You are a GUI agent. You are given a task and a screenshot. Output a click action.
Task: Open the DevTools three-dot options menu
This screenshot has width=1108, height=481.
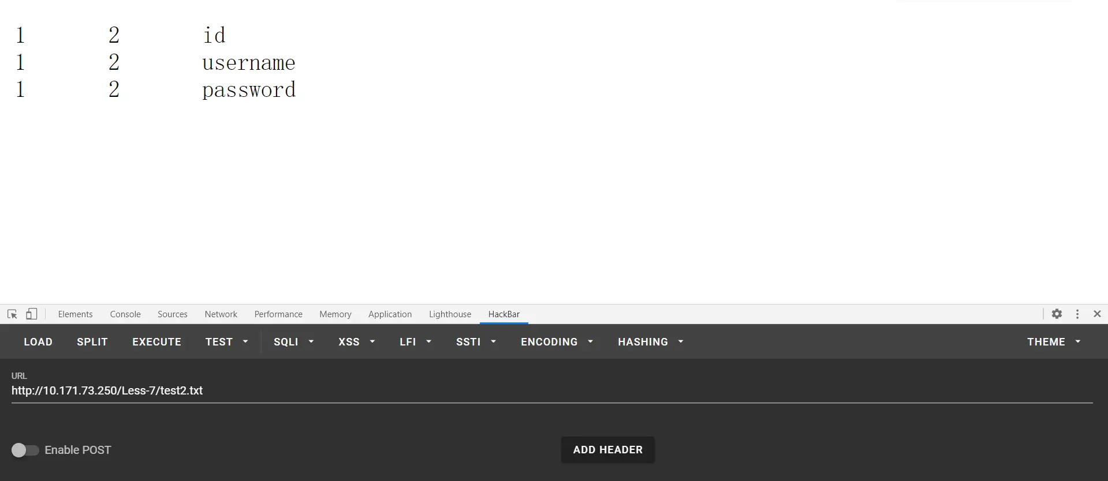click(x=1077, y=314)
